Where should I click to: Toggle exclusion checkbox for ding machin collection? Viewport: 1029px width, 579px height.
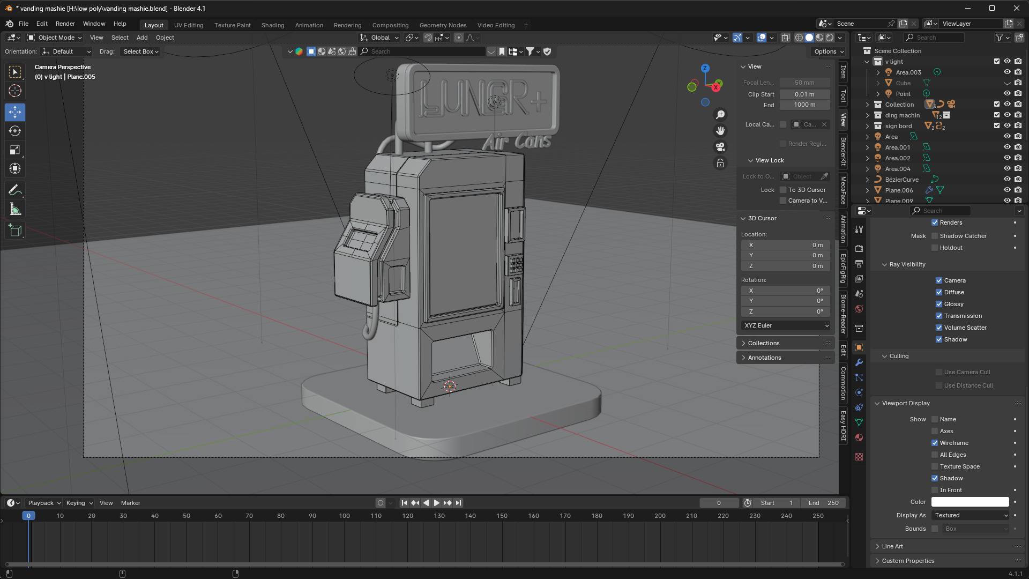click(997, 115)
